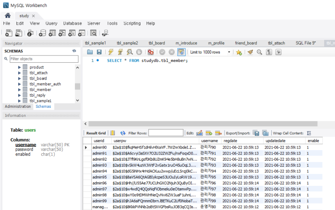Reconnect to DBMS toolbar icon

coord(105,33)
